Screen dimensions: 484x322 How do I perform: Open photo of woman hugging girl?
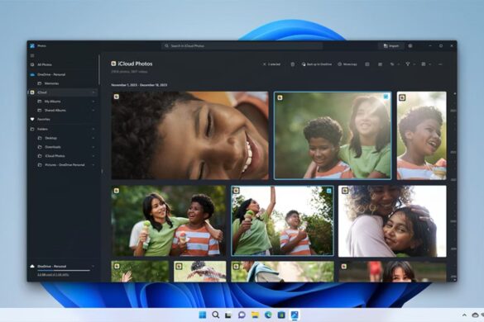click(392, 221)
